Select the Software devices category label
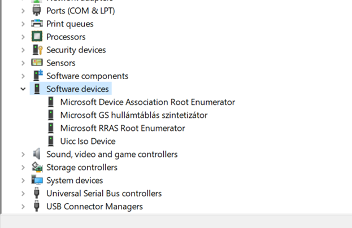Viewport: 352px width, 228px height. (77, 89)
